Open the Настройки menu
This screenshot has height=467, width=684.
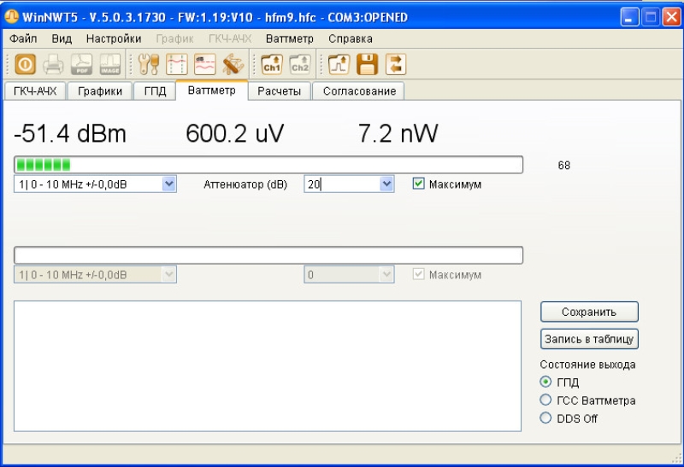(x=114, y=38)
